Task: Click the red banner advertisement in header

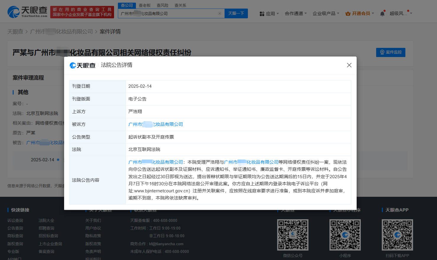Action: tap(82, 12)
